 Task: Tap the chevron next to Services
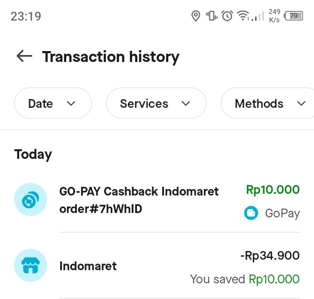coord(185,103)
